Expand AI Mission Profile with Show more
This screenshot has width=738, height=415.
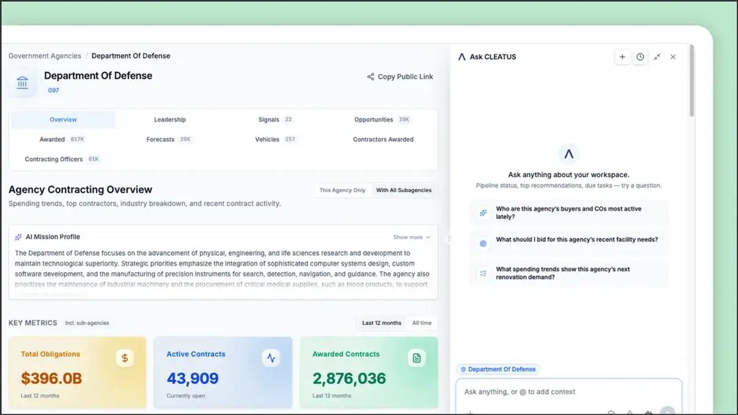(412, 237)
